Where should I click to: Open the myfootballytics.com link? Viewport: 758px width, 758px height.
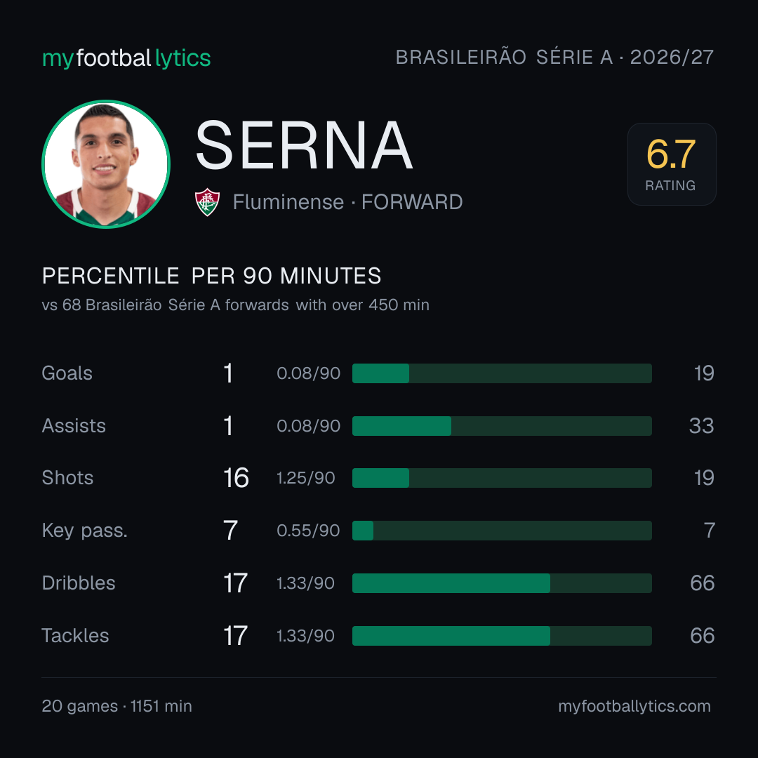634,706
